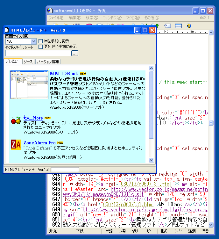Screen dimensions: 219x239
Task: Click preview pane scrollbar up arrow
Action: tap(151, 68)
